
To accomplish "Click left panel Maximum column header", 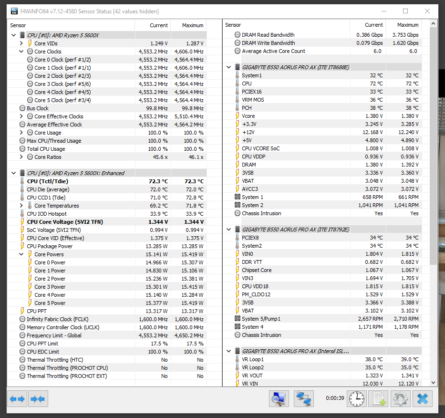I will 189,25.
